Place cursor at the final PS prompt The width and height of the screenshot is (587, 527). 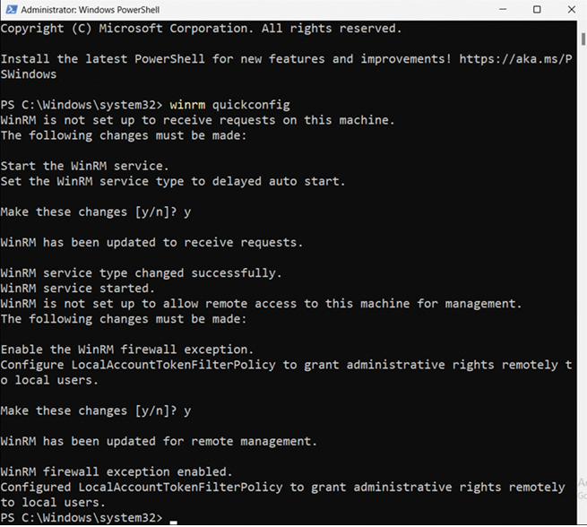click(173, 518)
